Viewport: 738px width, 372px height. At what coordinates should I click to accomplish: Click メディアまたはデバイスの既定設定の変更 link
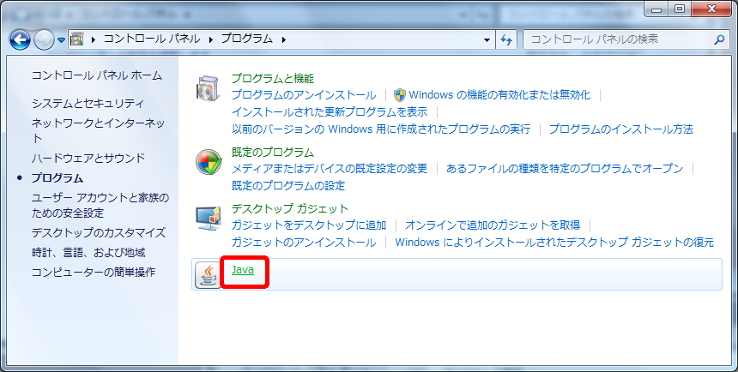point(330,168)
